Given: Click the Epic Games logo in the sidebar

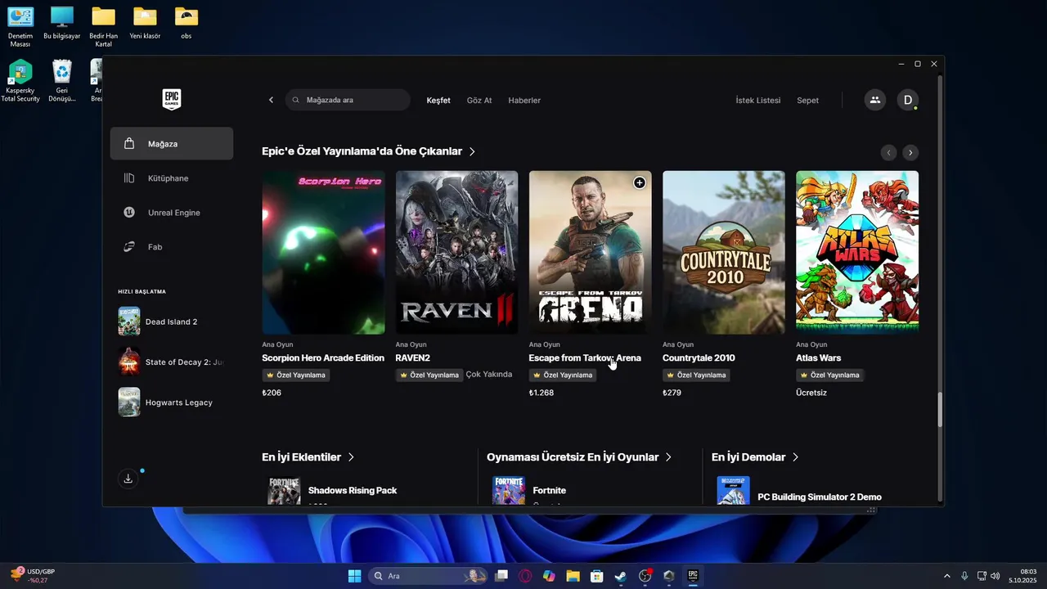Looking at the screenshot, I should click(172, 100).
